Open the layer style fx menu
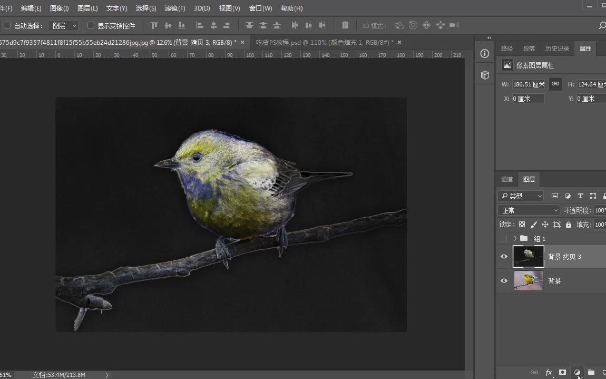Viewport: 606px width, 379px height. pos(549,372)
